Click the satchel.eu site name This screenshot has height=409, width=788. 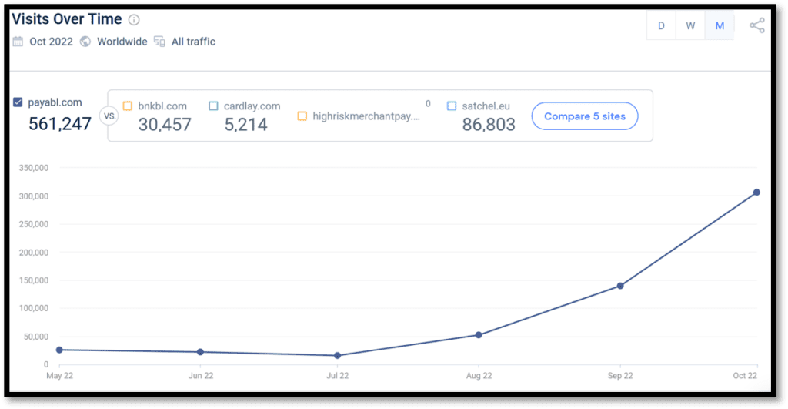(x=486, y=106)
